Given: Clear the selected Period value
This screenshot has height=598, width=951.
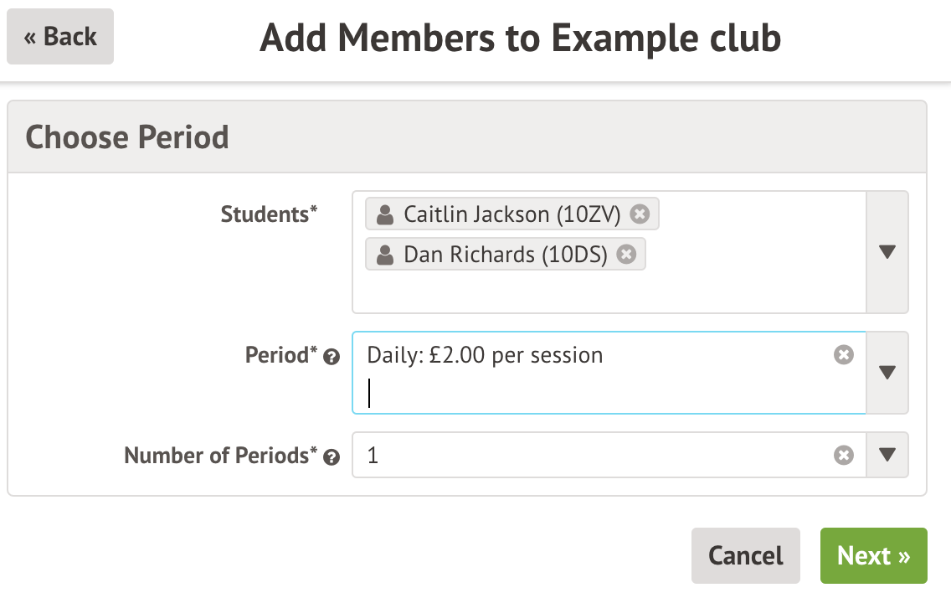Looking at the screenshot, I should 844,355.
